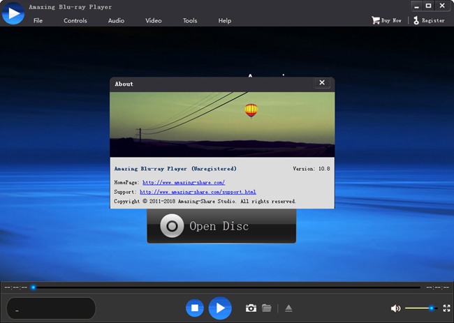This screenshot has width=454, height=323.
Task: Click the Copyright 2011-2018 Amazing-Share Studio text
Action: point(205,201)
